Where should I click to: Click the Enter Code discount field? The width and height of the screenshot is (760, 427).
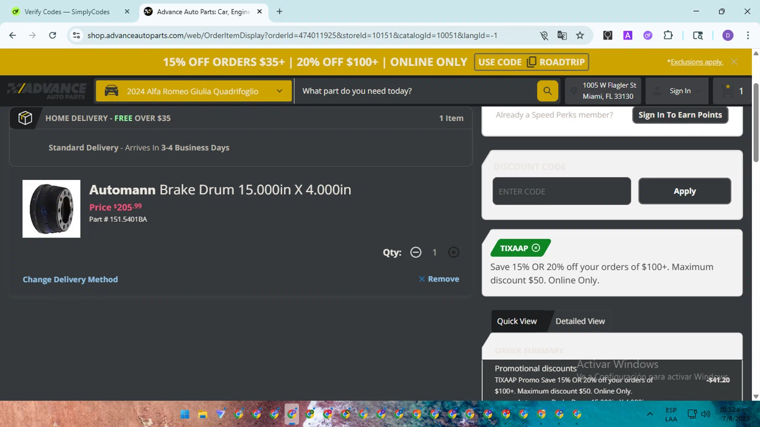pos(562,191)
